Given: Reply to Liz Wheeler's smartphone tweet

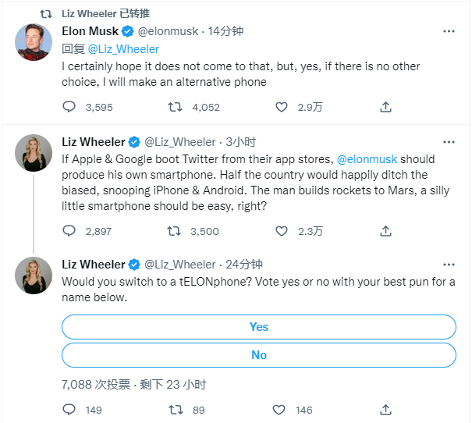Looking at the screenshot, I should point(69,231).
